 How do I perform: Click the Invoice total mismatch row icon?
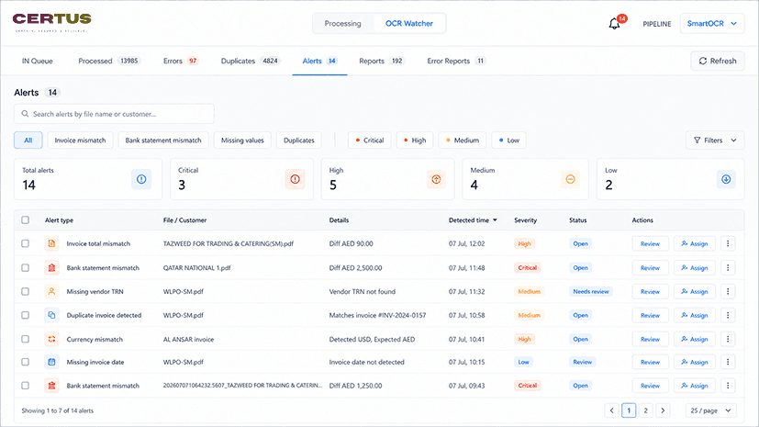[51, 243]
